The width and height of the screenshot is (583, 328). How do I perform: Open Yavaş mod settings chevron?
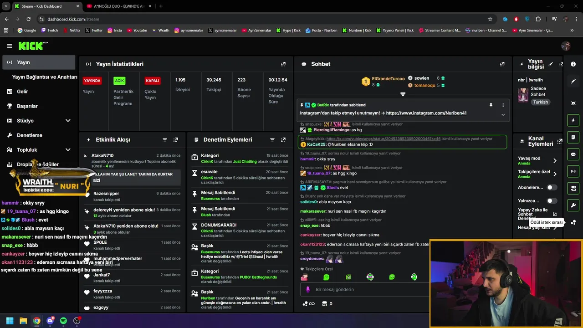click(x=555, y=160)
